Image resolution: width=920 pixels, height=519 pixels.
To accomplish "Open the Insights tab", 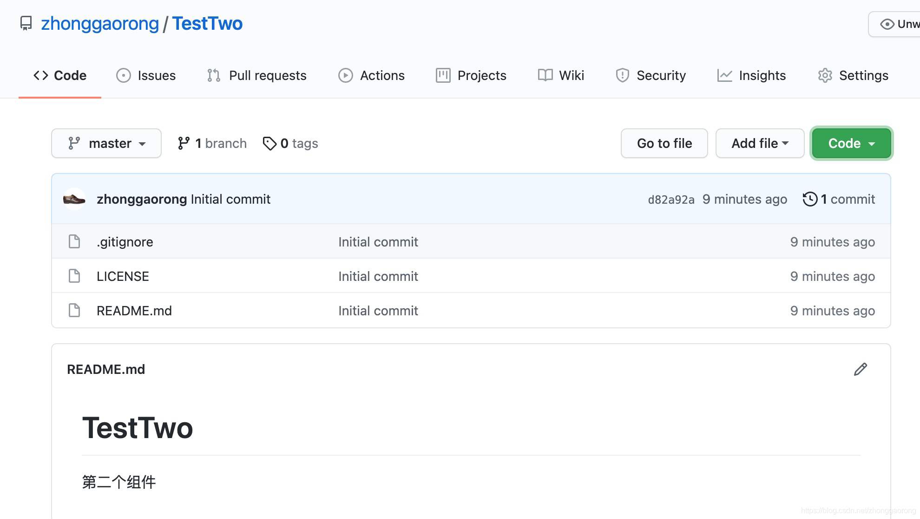I will [751, 75].
